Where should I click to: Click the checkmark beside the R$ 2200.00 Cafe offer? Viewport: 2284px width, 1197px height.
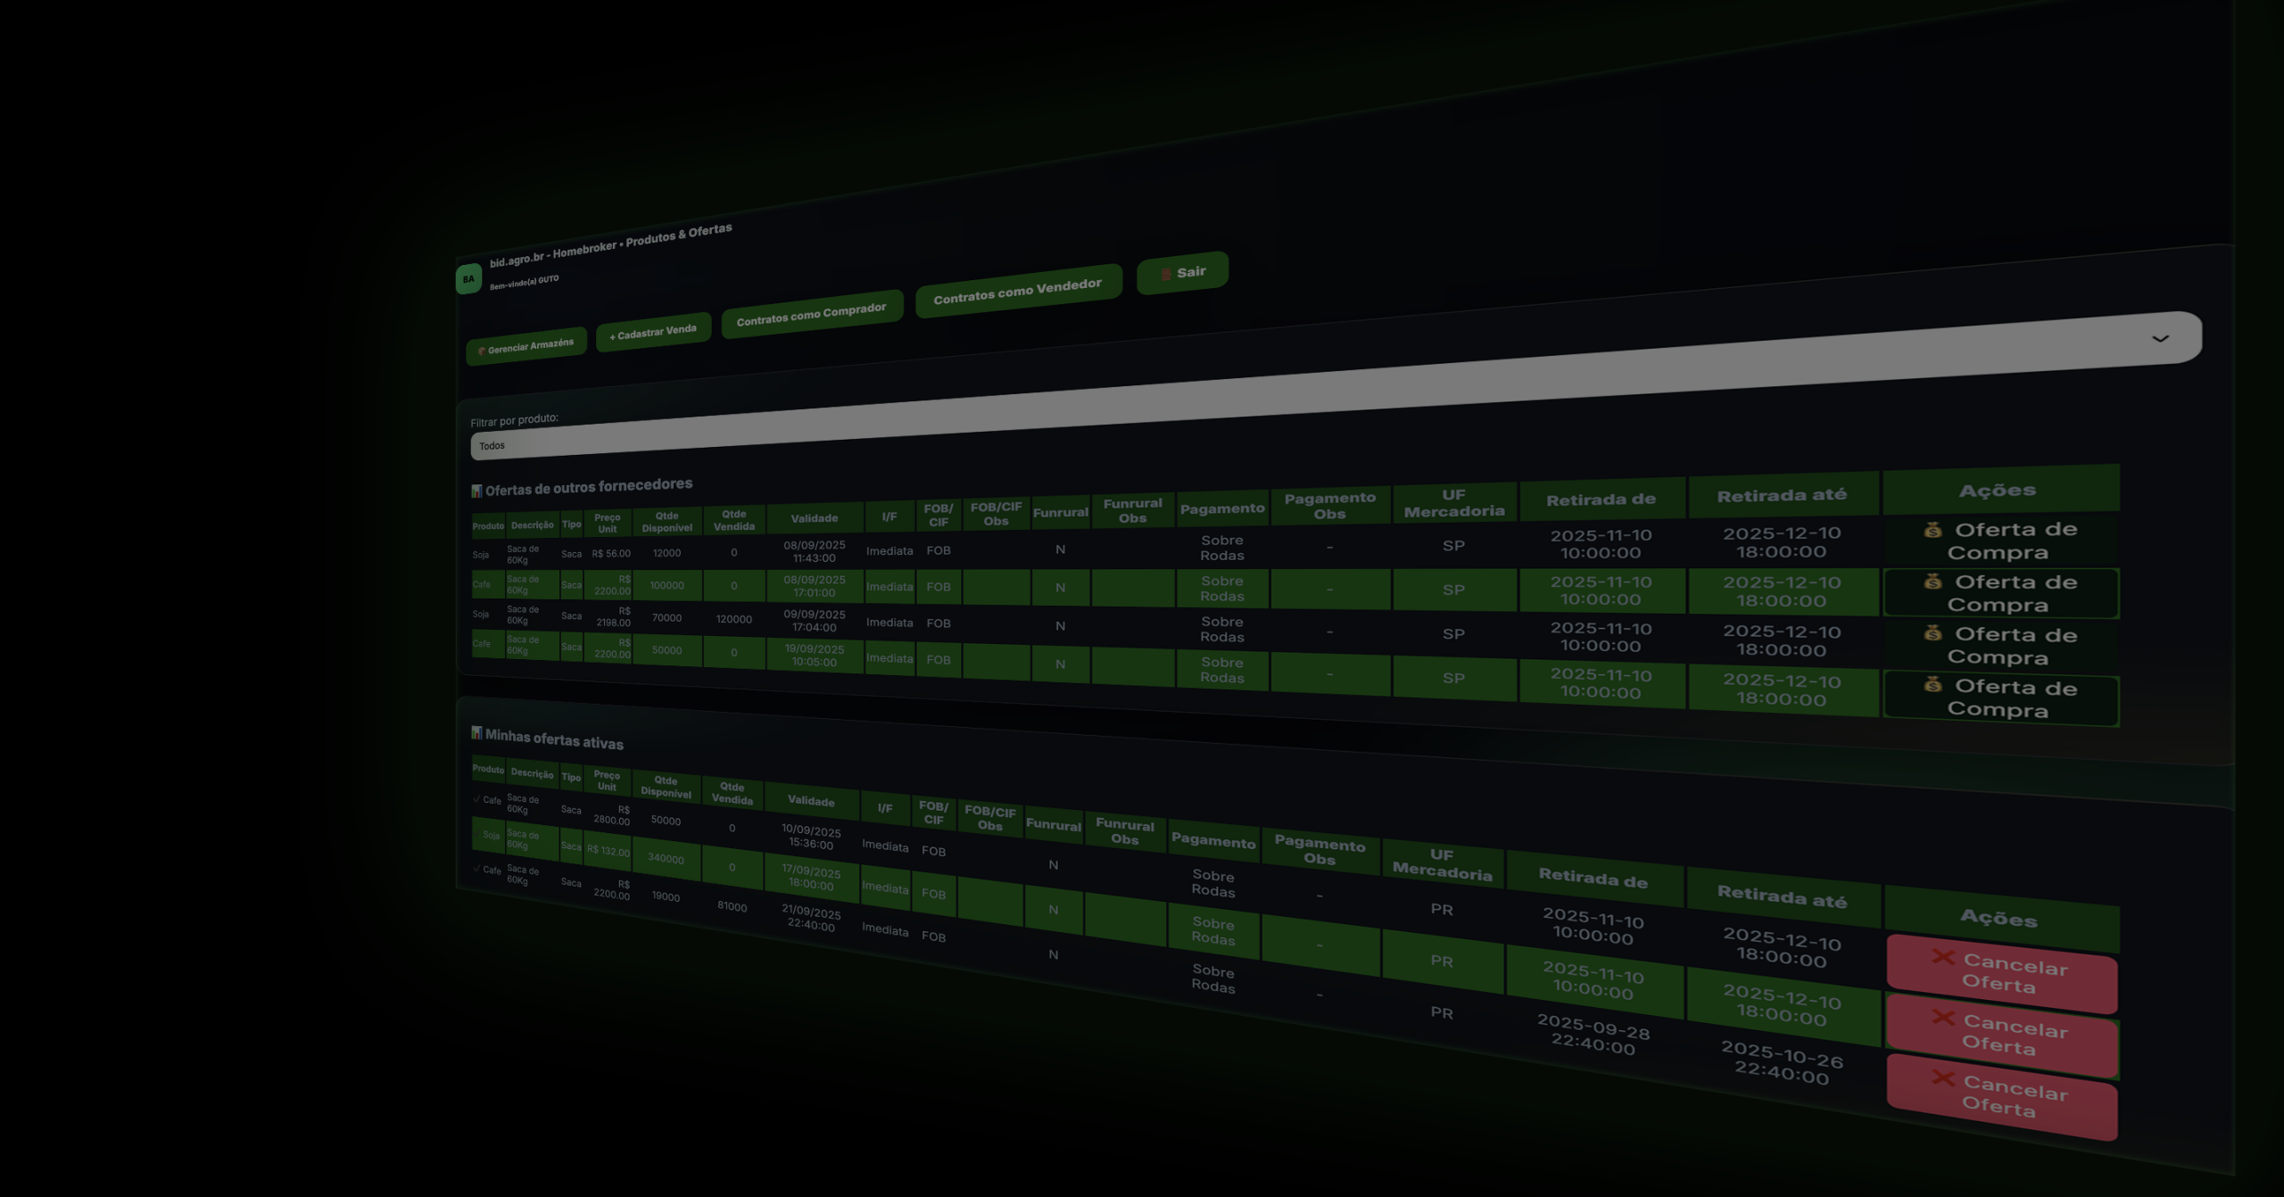coord(477,869)
